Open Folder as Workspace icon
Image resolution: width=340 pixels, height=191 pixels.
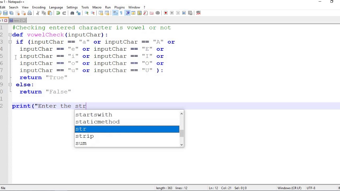pos(152,13)
